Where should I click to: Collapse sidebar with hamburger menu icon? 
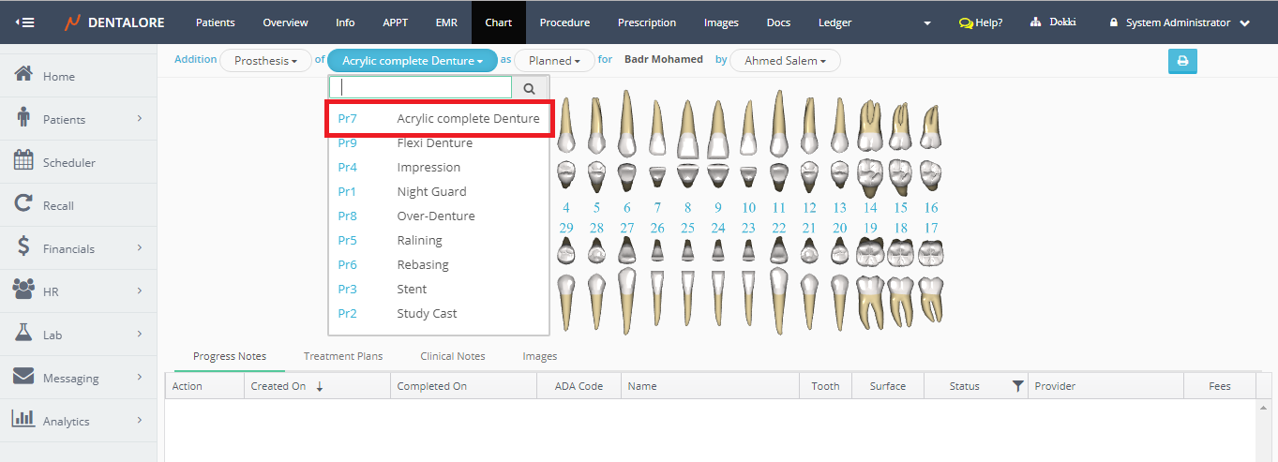pyautogui.click(x=24, y=22)
